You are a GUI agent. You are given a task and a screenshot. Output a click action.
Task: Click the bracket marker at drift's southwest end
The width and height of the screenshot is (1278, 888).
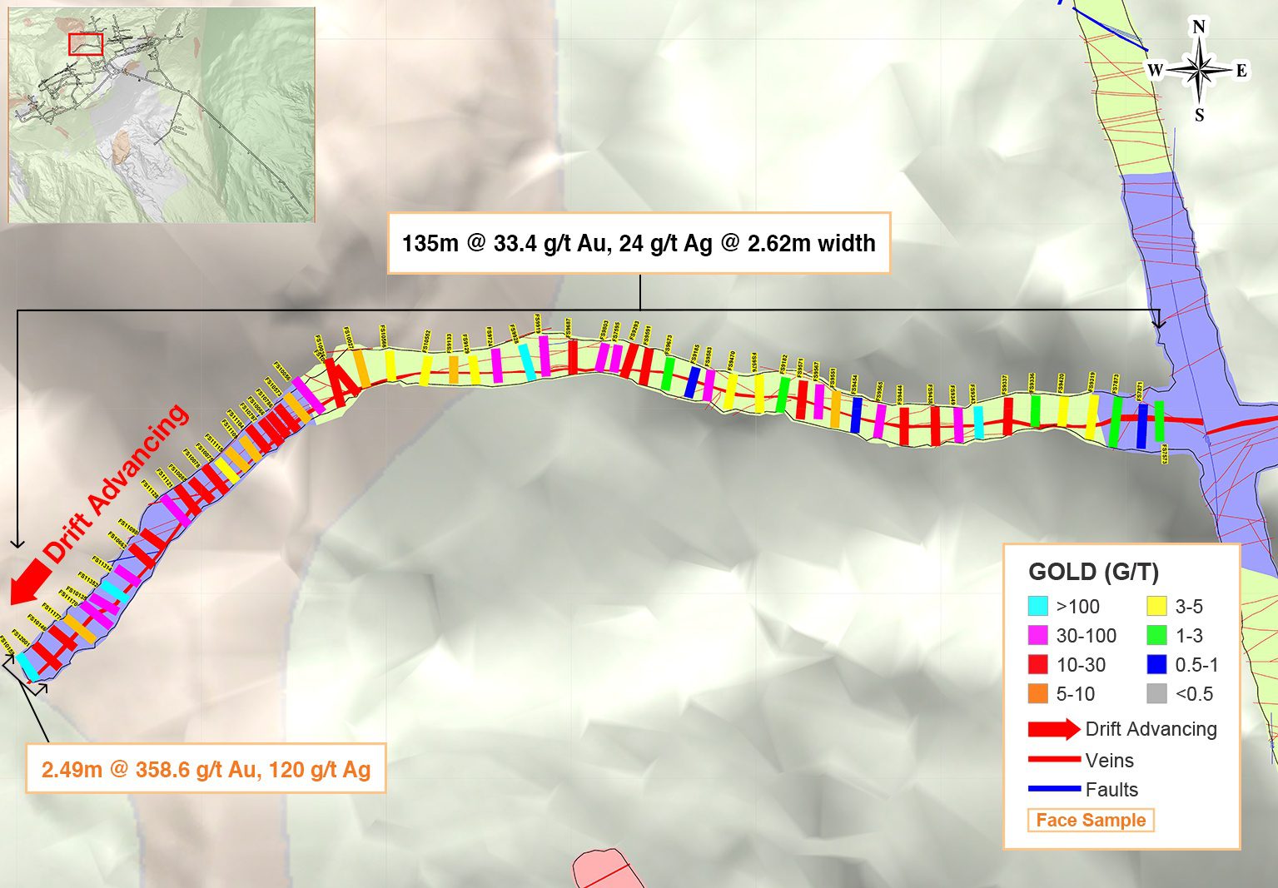[x=25, y=674]
